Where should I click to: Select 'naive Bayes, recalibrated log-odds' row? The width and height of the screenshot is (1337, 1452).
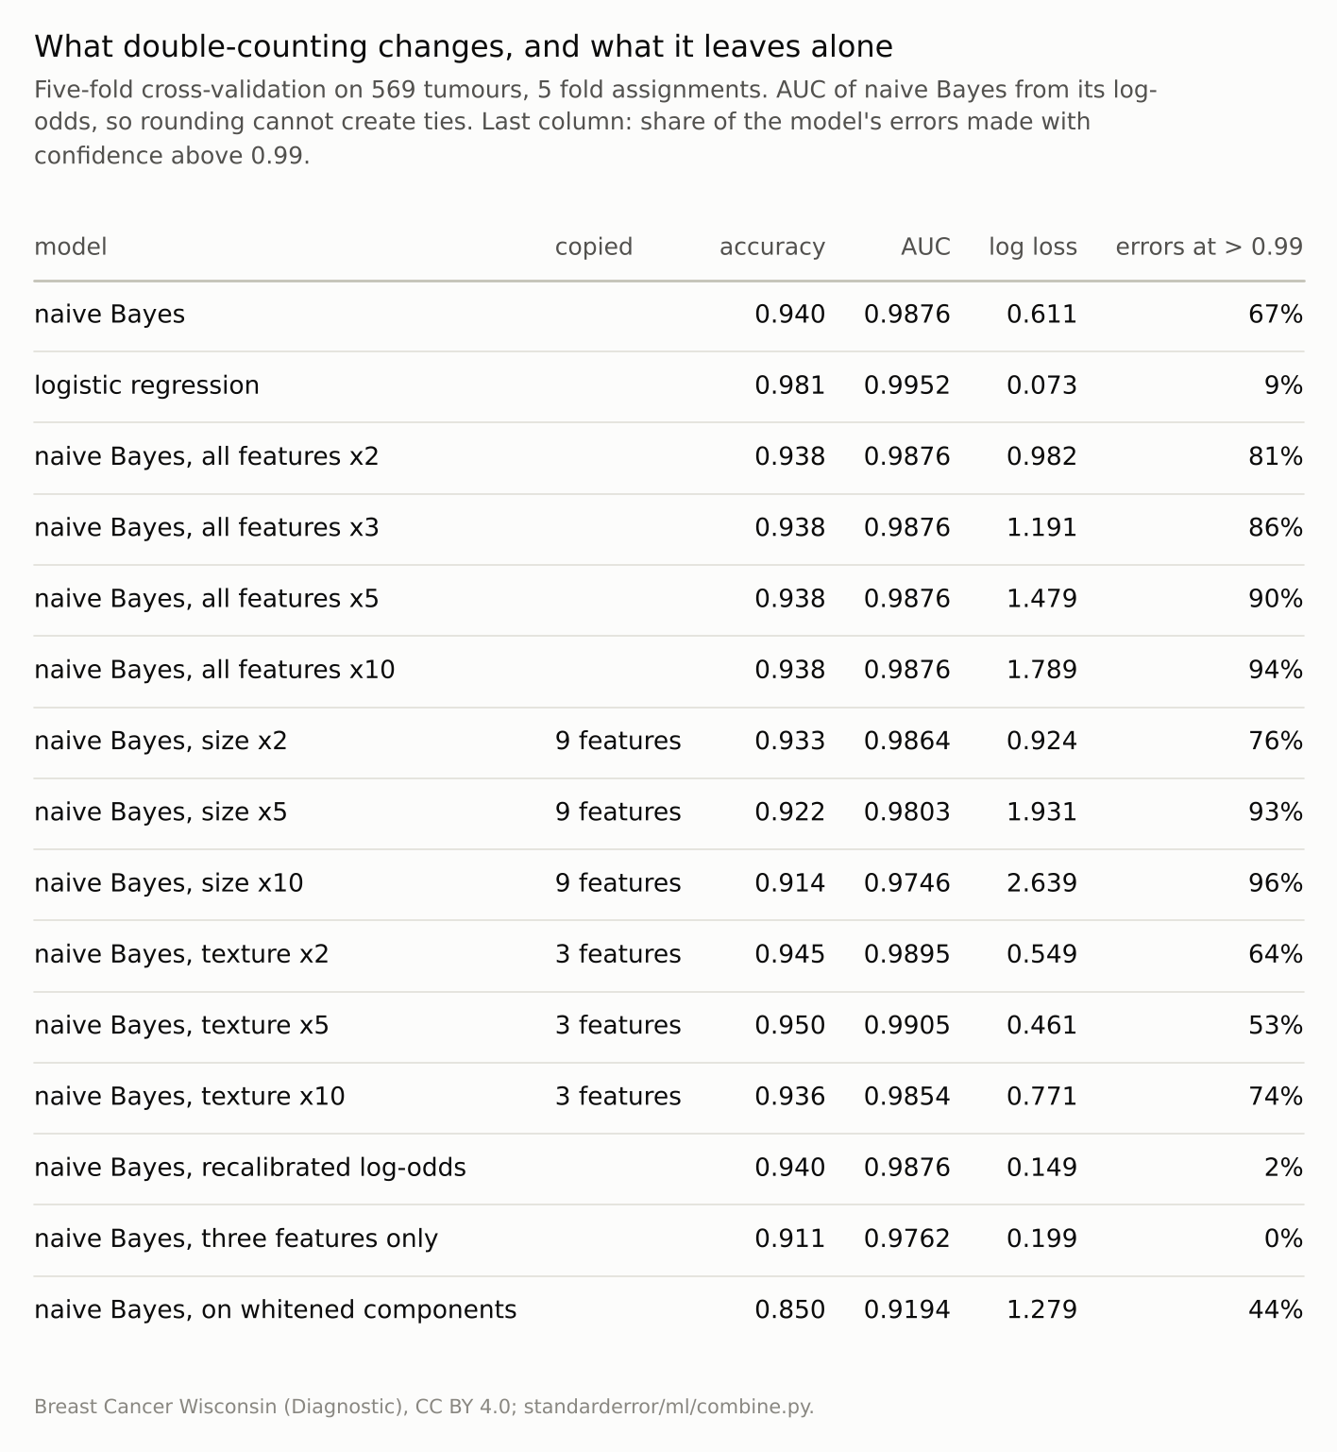coord(668,1168)
